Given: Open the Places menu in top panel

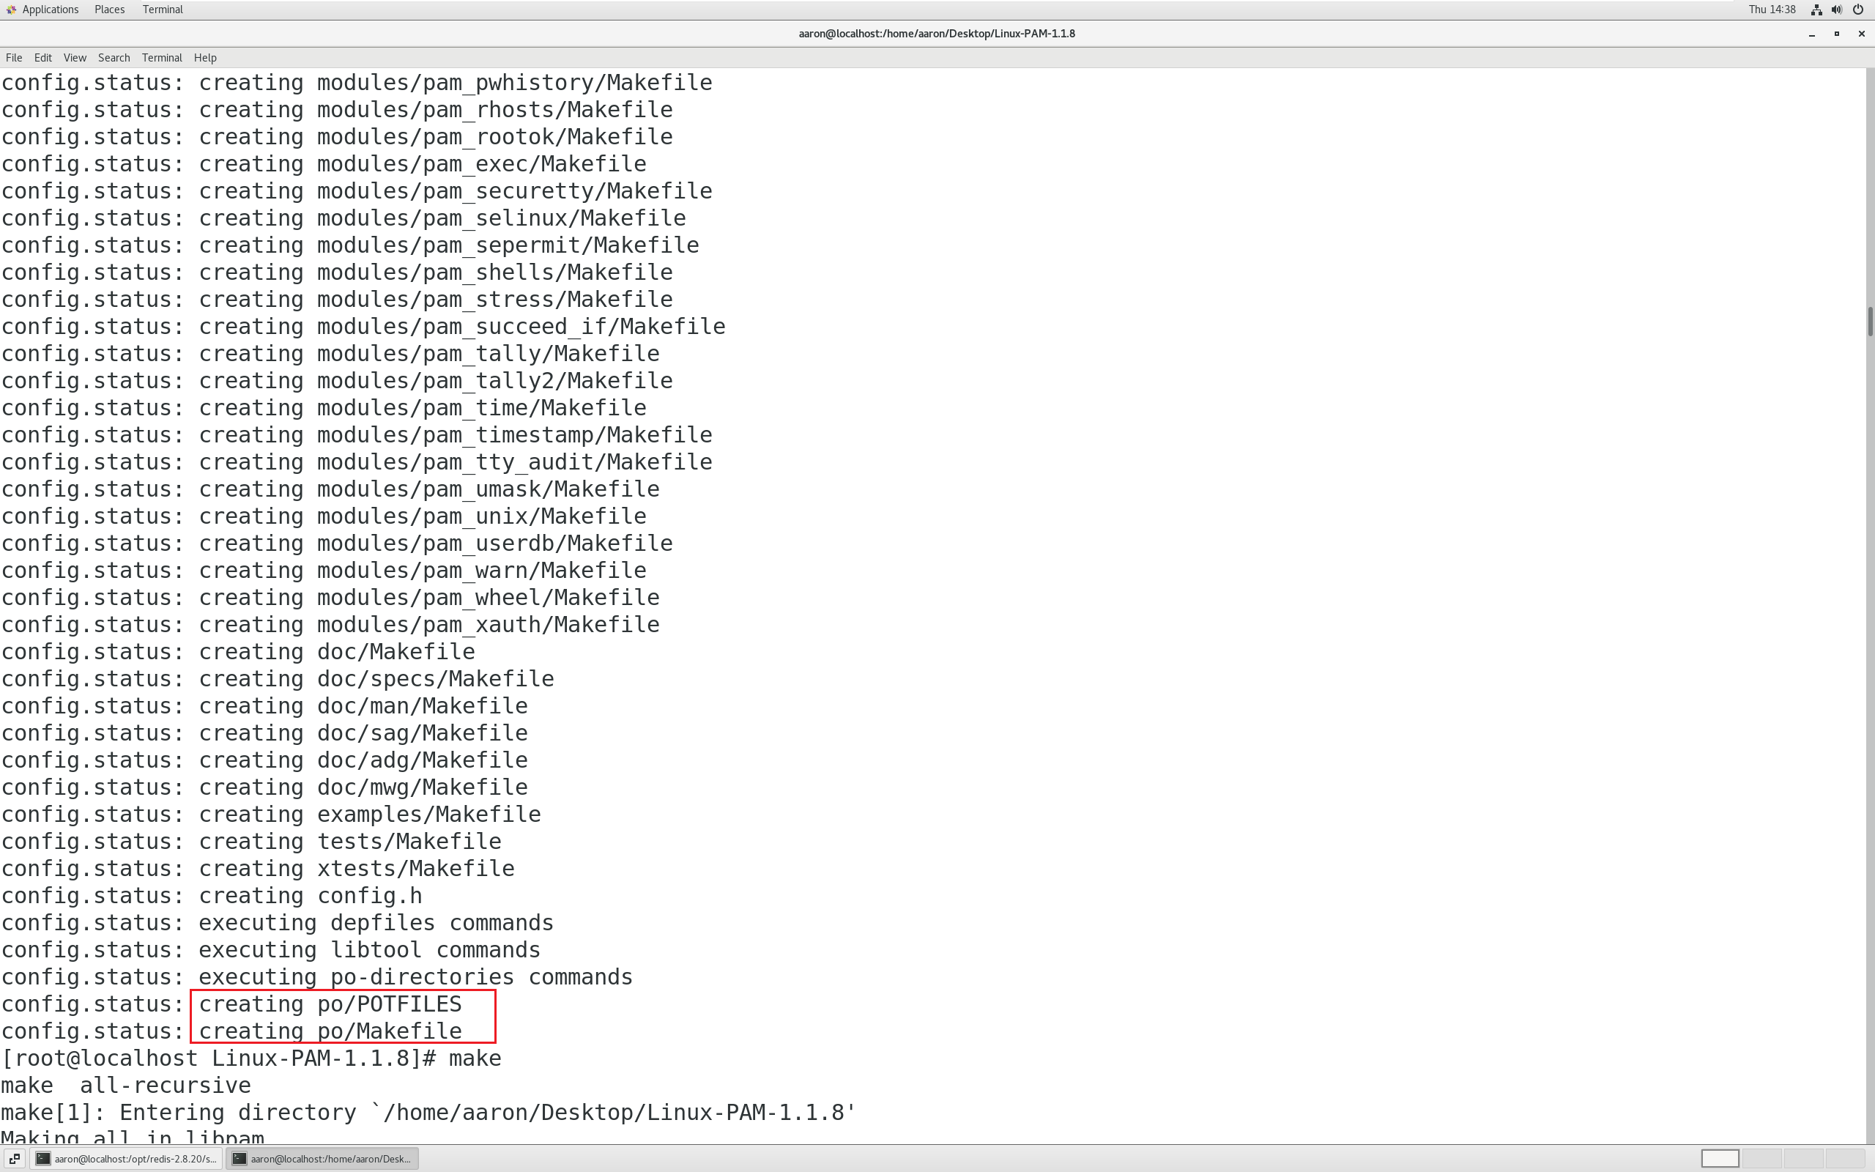Looking at the screenshot, I should tap(109, 10).
